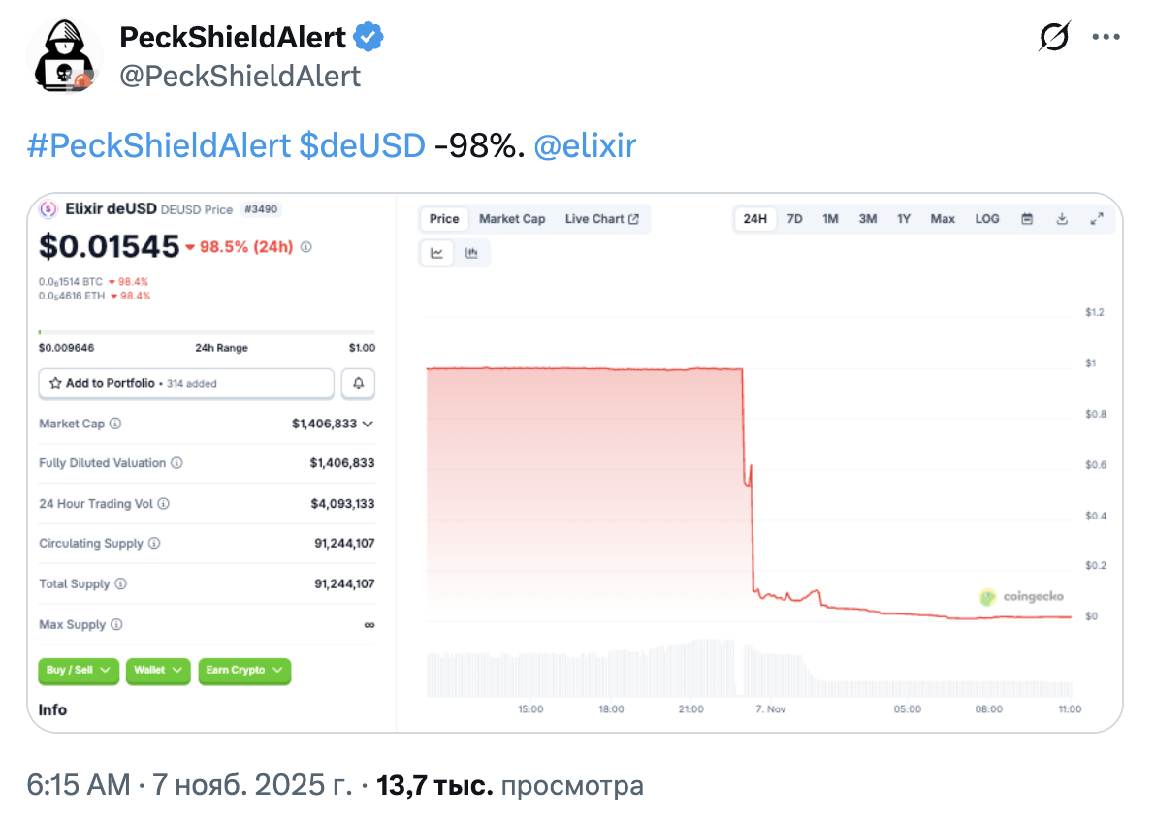Switch to the Market Cap tab
This screenshot has height=818, width=1154.
[x=512, y=219]
